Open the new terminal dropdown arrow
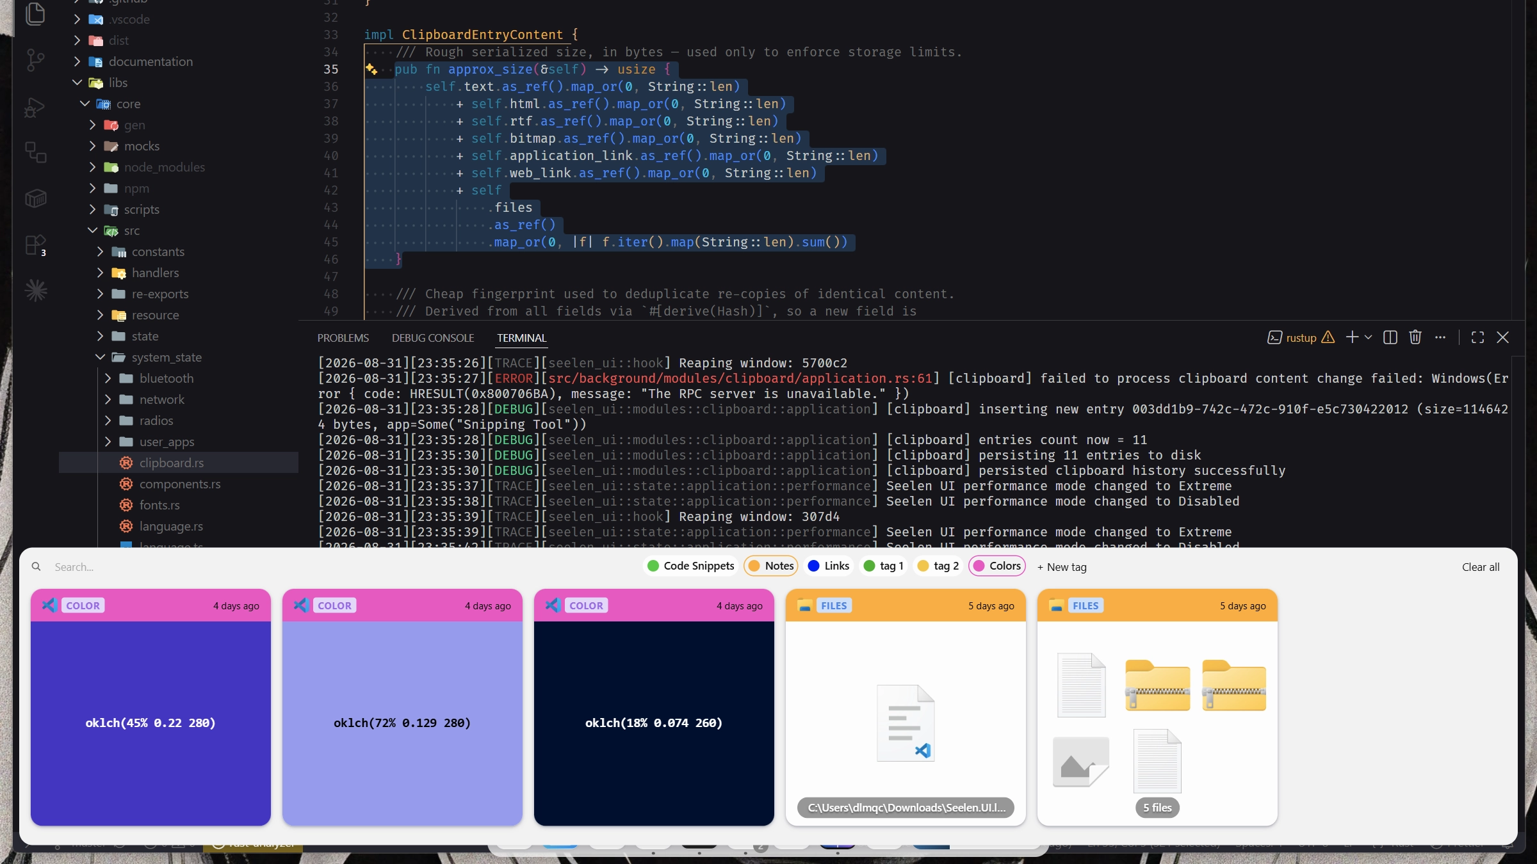Viewport: 1537px width, 864px height. point(1368,337)
